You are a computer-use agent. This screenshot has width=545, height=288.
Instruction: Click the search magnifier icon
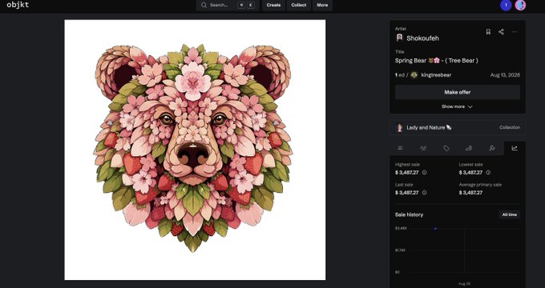(204, 6)
